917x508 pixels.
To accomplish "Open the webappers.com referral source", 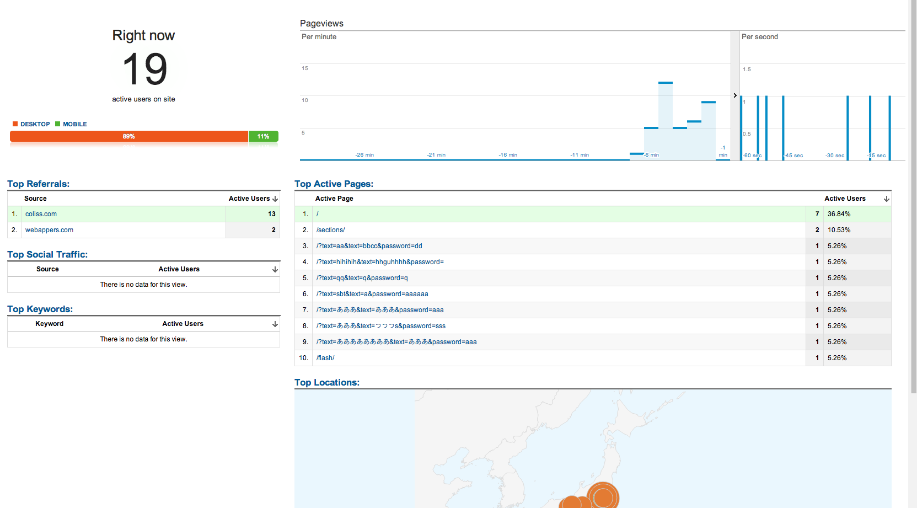I will [x=49, y=230].
